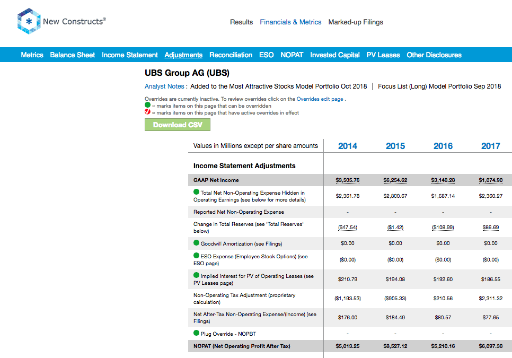This screenshot has height=358, width=512.
Task: Click NOPAT value $8,527.12
Action: tap(395, 346)
